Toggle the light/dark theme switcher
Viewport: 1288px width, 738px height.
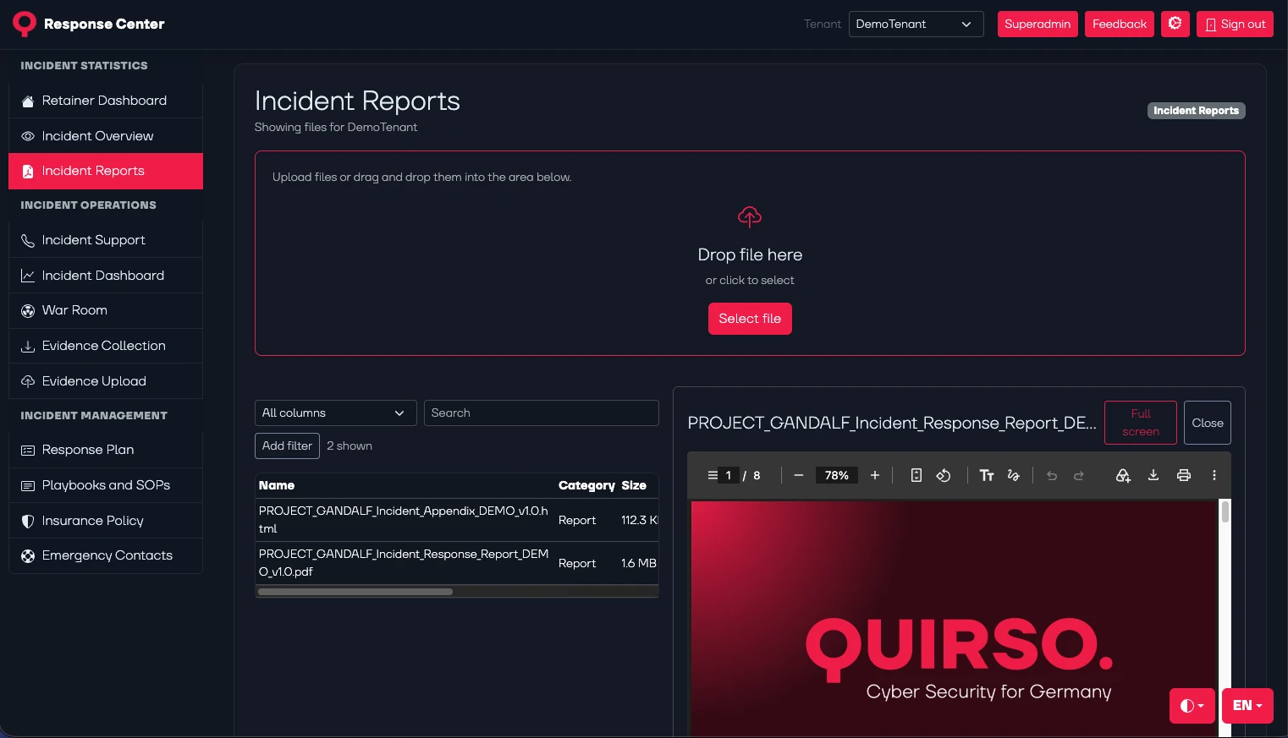[x=1192, y=706]
